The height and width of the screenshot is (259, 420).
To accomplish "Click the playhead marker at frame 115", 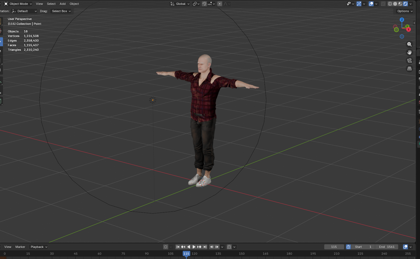I will tap(186, 254).
